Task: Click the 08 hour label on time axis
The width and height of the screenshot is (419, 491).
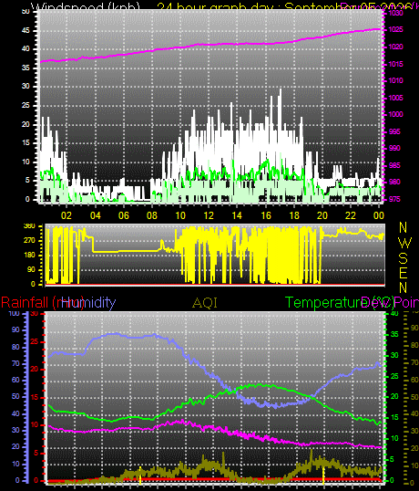Action: (x=152, y=215)
